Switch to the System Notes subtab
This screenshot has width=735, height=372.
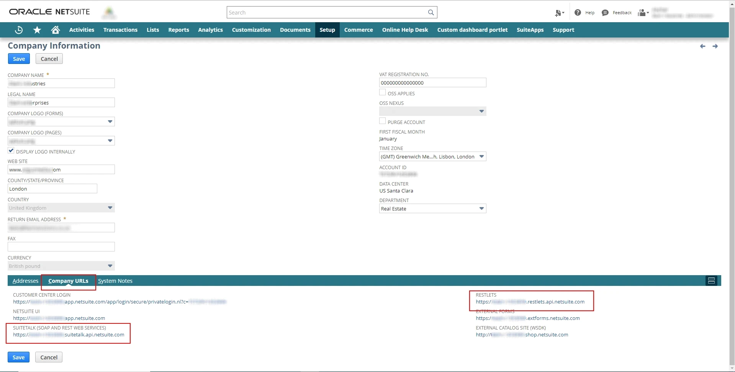pos(115,281)
